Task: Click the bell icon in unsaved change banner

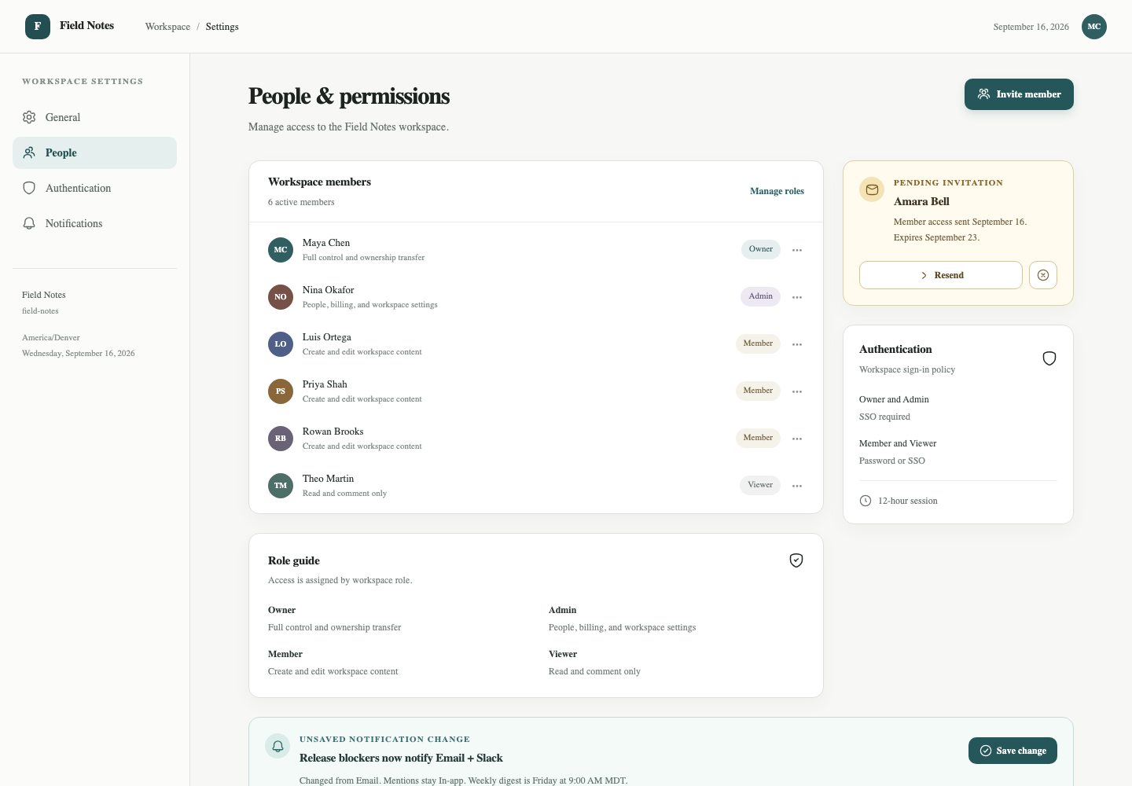Action: (277, 746)
